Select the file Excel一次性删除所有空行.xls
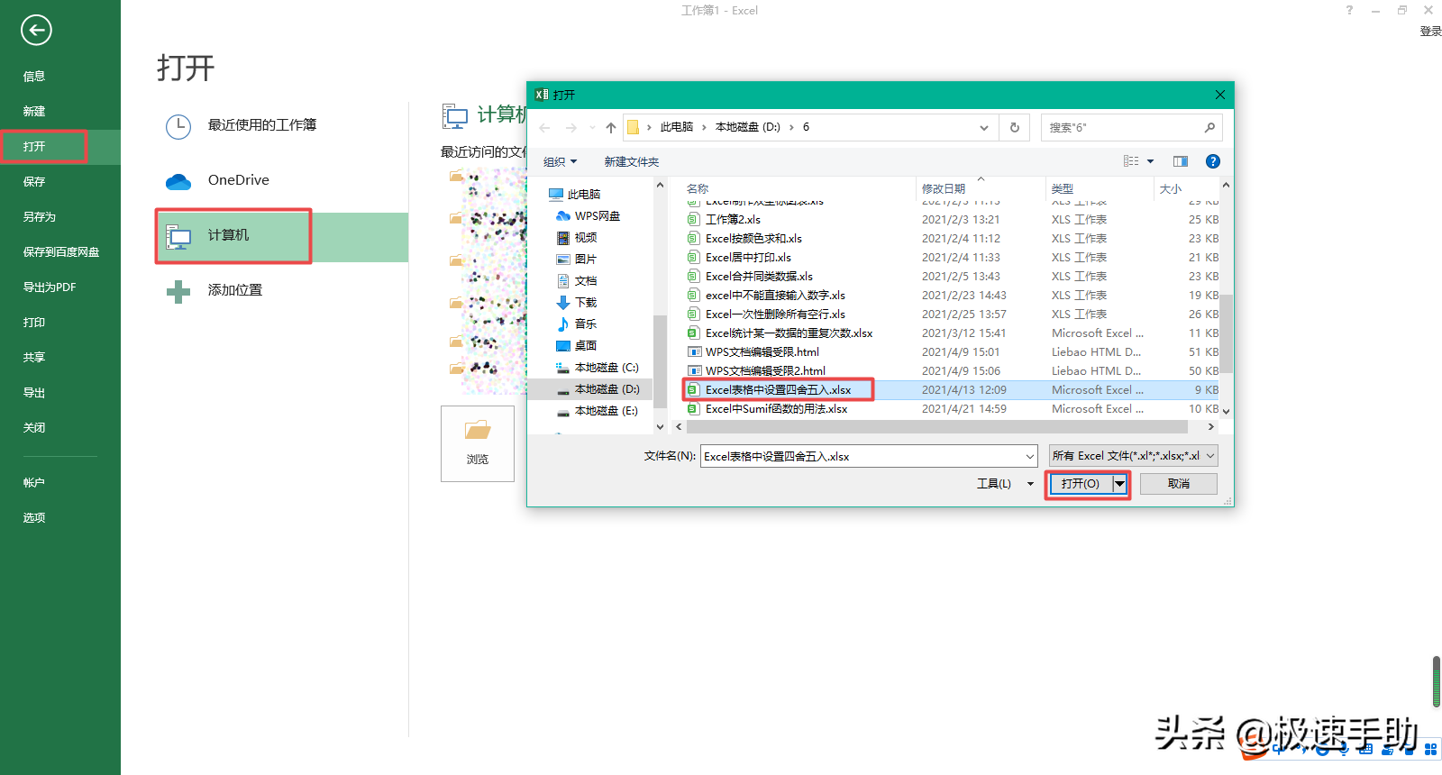The width and height of the screenshot is (1442, 775). click(x=775, y=315)
